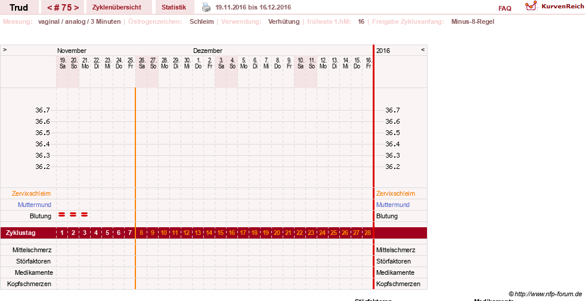Click the früheste 1.hM value 16
The height and width of the screenshot is (301, 585).
click(361, 21)
